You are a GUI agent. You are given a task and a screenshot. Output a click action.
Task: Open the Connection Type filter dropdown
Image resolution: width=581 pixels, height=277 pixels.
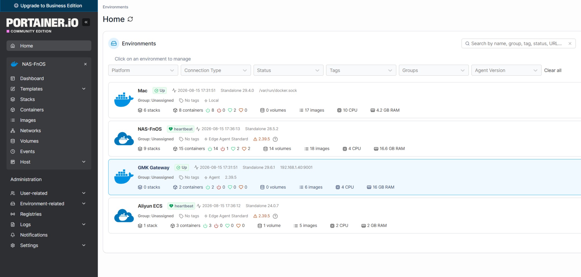(216, 70)
